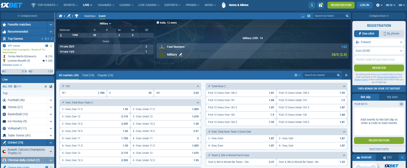Screen dimensions: 407x168
Task: Click the home breadcrumb icon
Action: pyautogui.click(x=61, y=16)
